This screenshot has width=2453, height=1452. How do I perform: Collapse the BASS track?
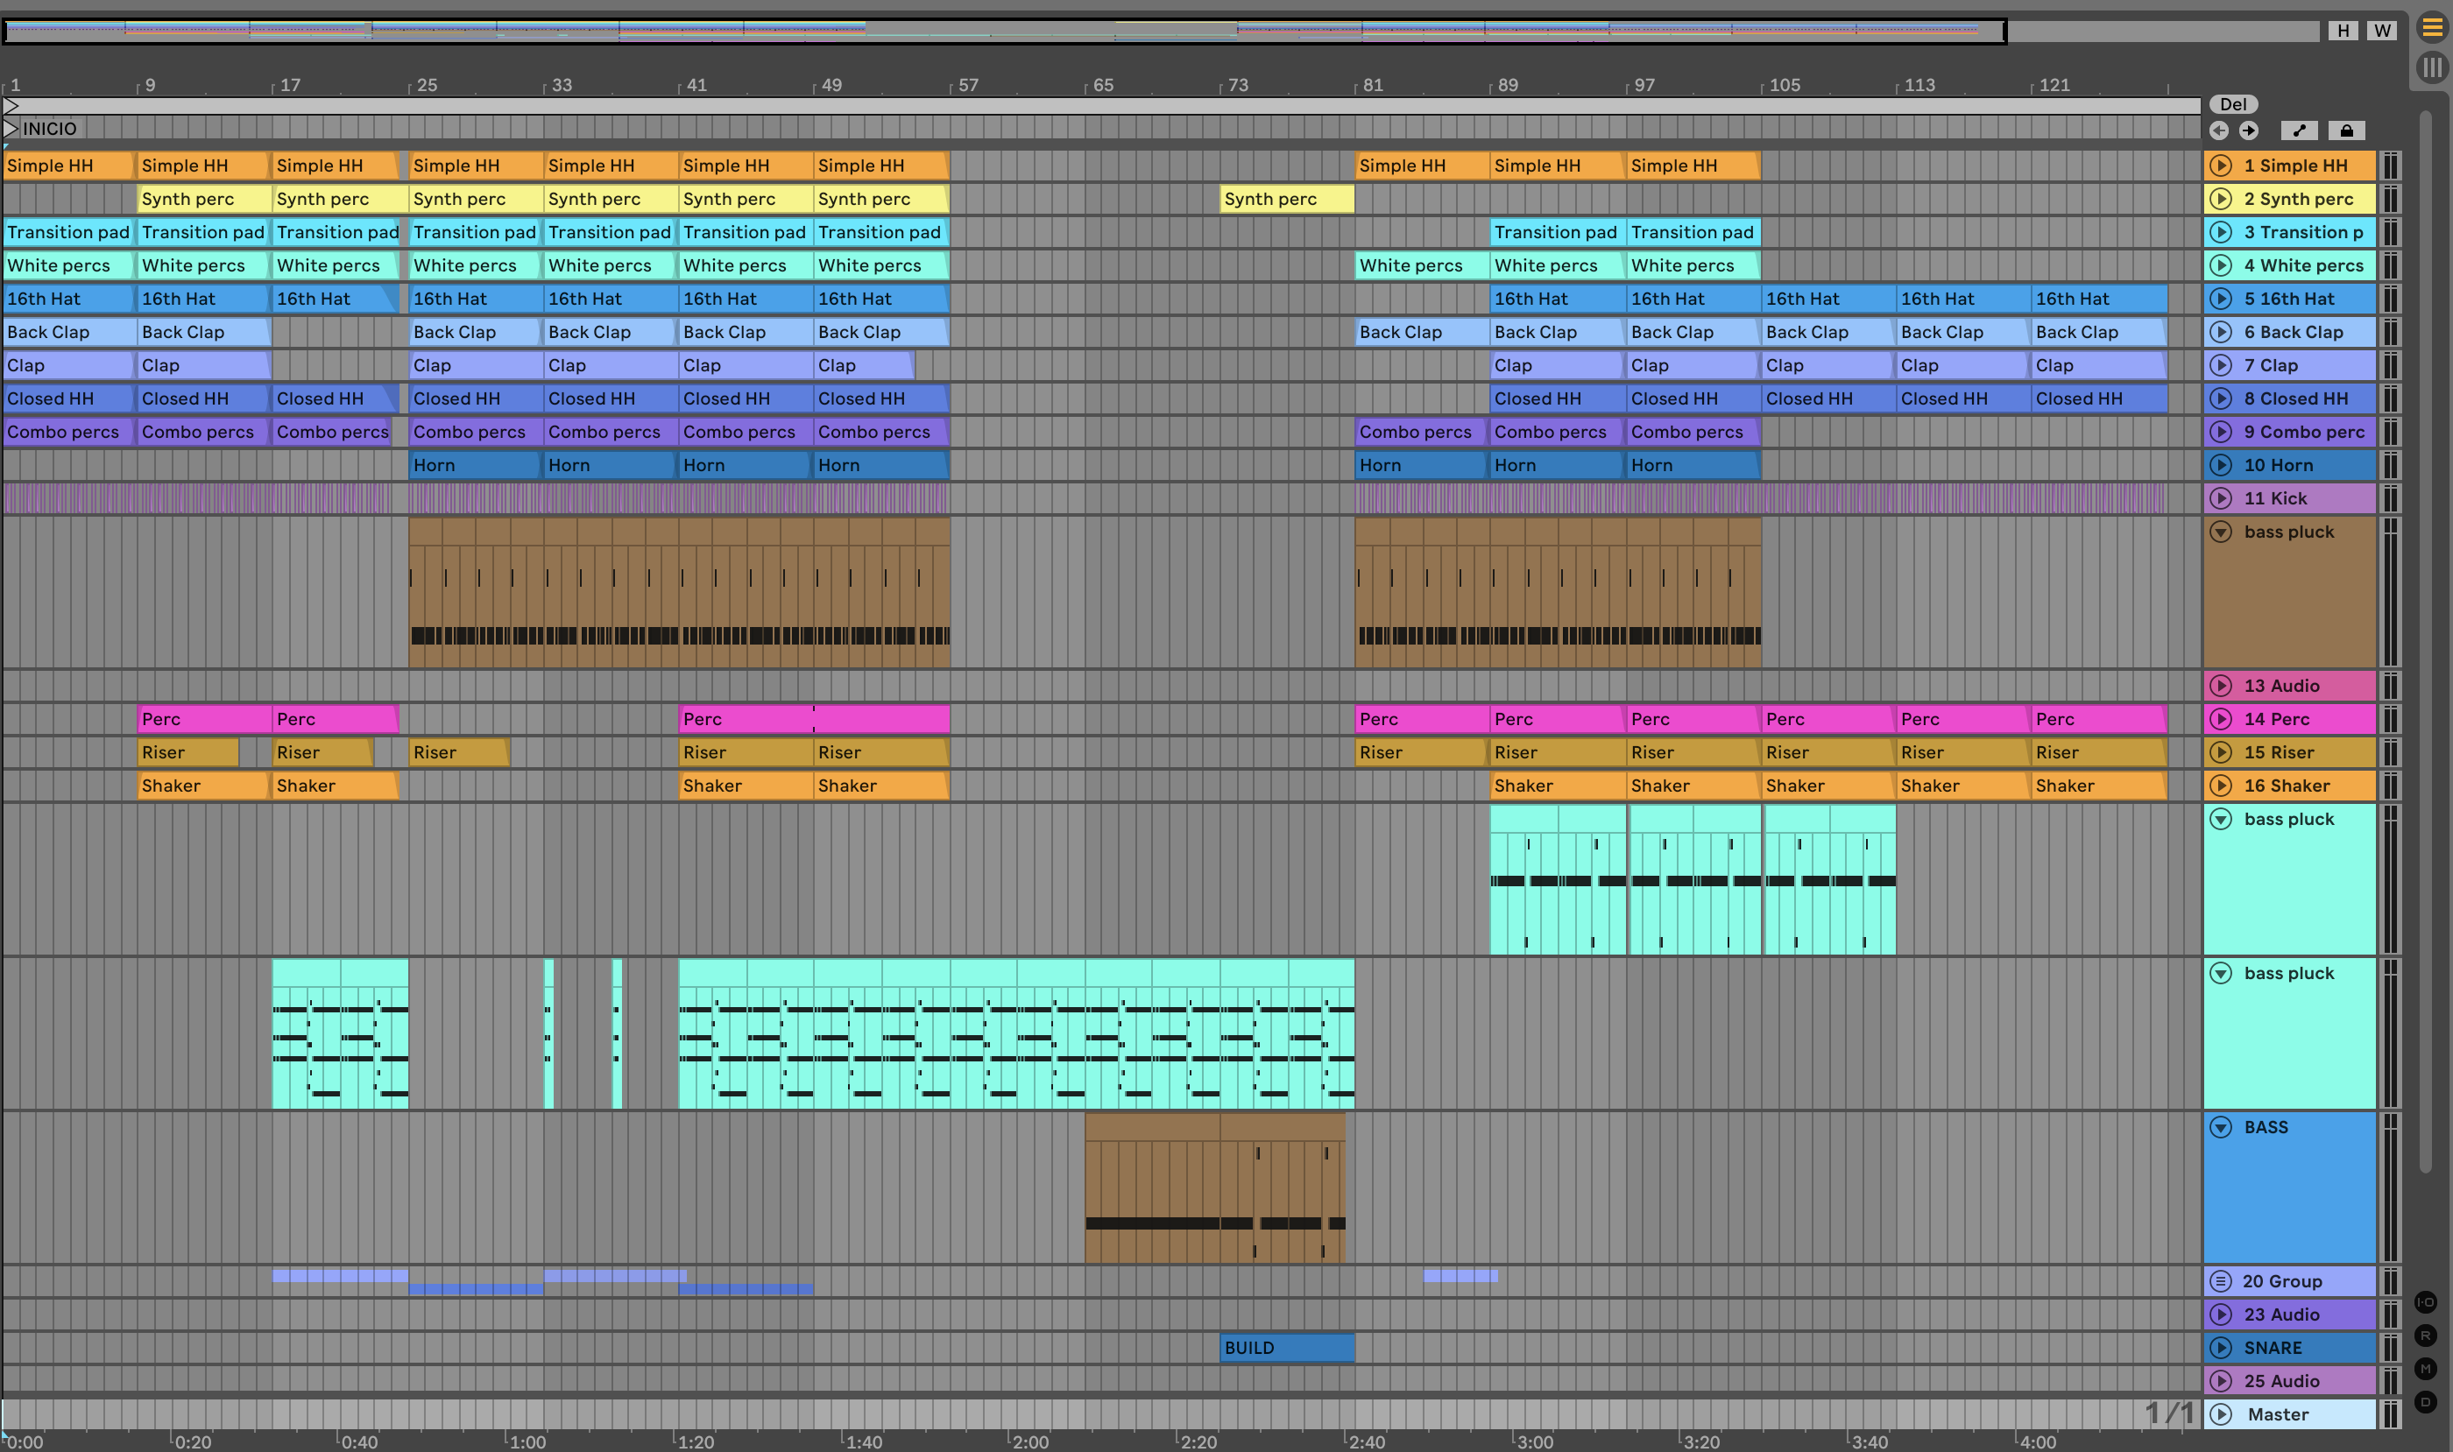pos(2221,1127)
